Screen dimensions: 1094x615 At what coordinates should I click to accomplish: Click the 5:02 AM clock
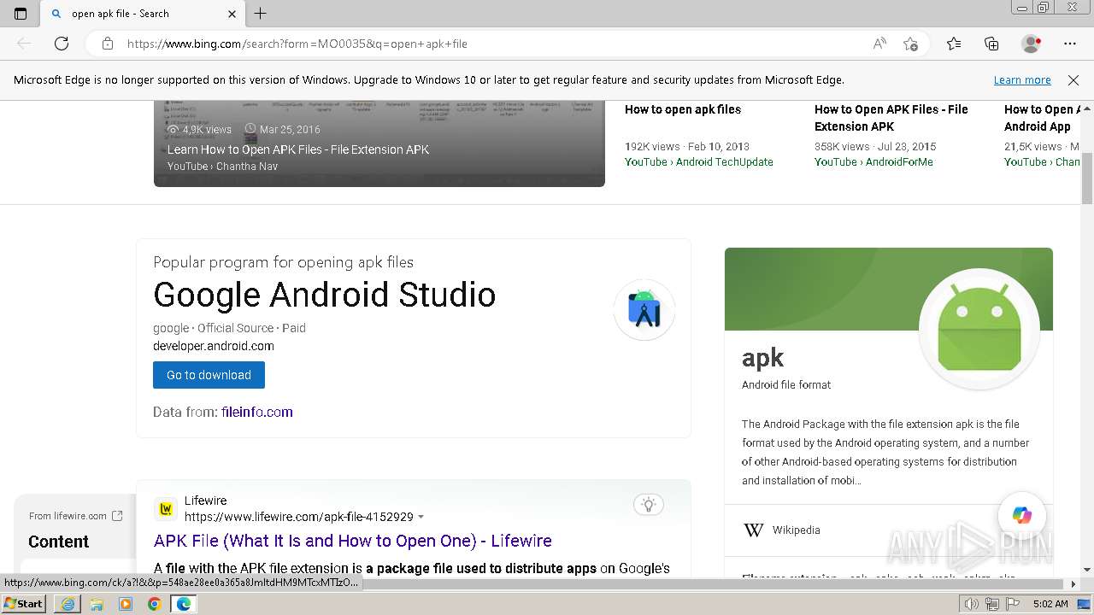point(1050,604)
